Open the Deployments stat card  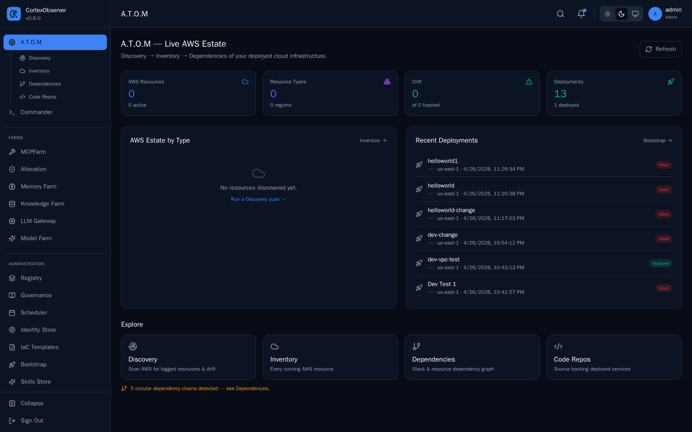(x=614, y=93)
